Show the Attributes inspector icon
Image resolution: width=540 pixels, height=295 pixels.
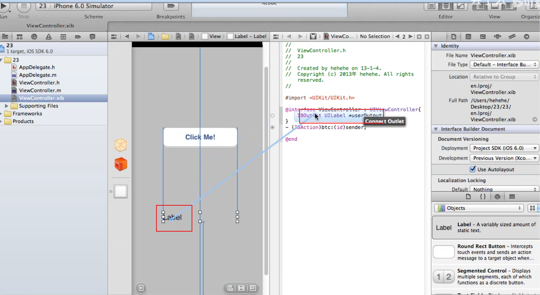click(497, 37)
